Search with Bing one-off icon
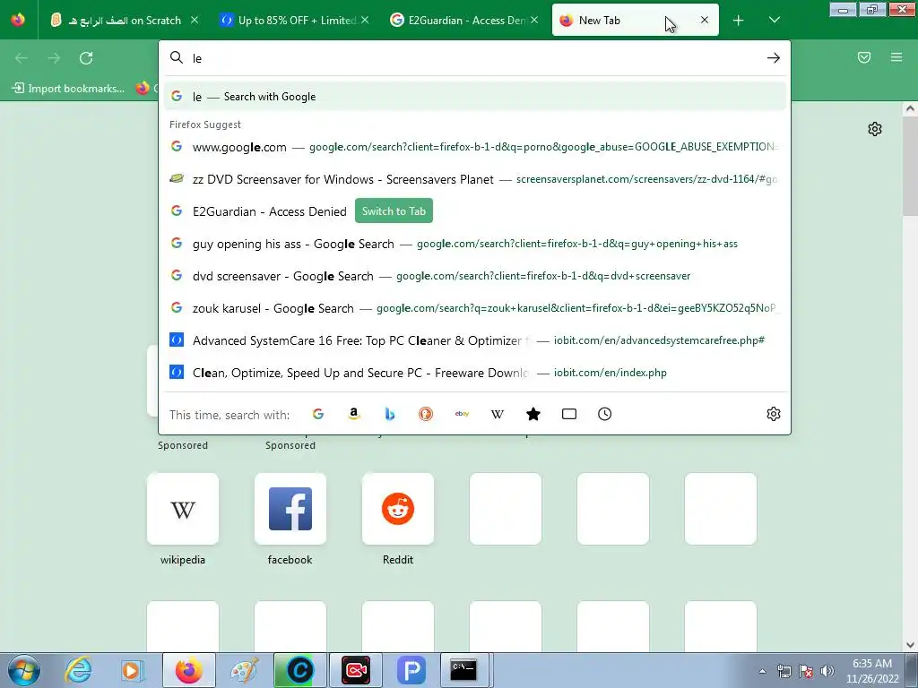 390,414
